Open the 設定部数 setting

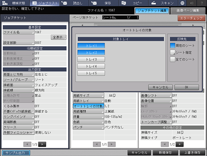(18, 43)
